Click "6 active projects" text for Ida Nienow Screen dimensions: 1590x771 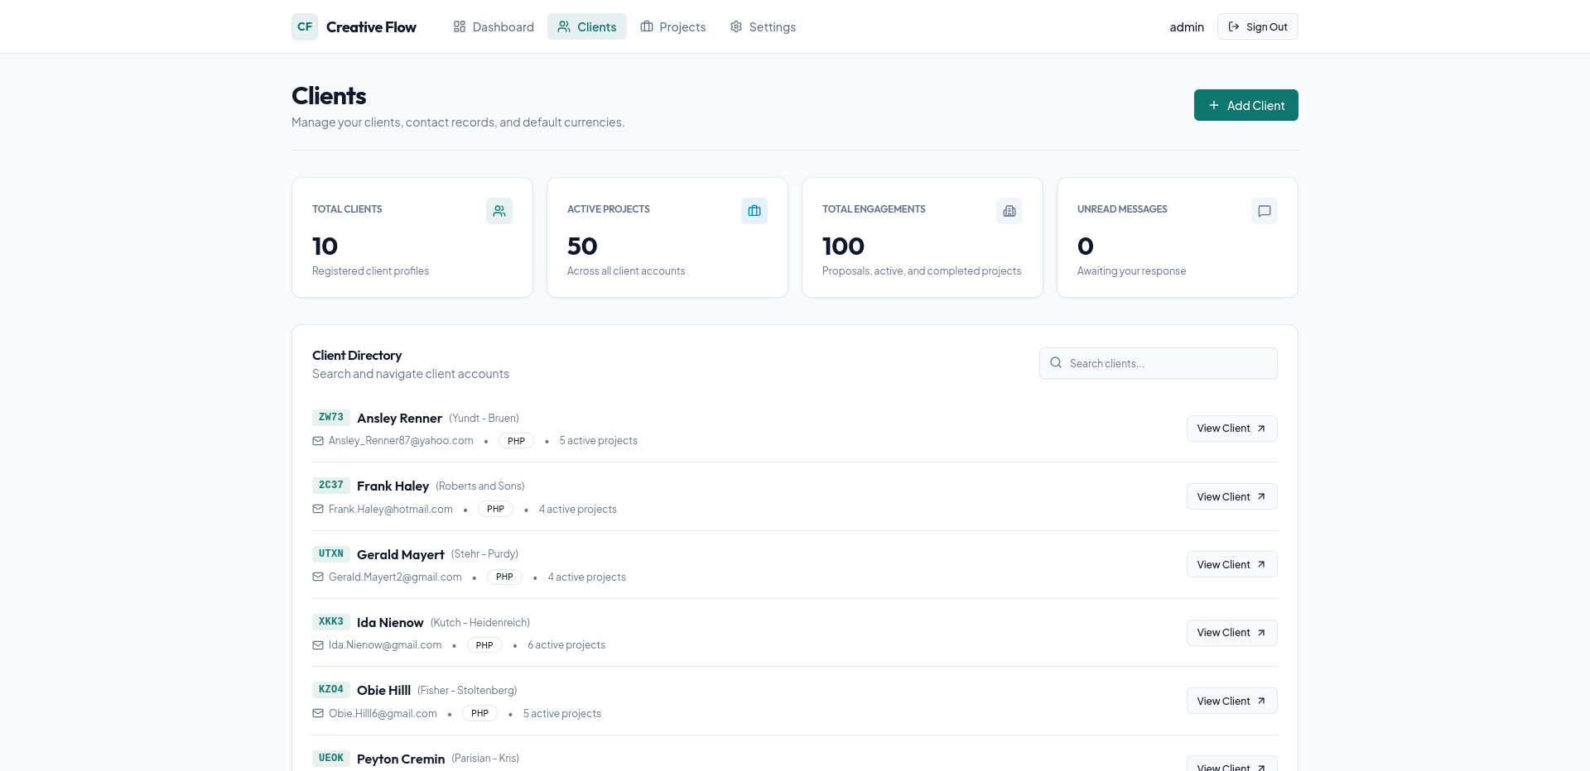(x=566, y=645)
